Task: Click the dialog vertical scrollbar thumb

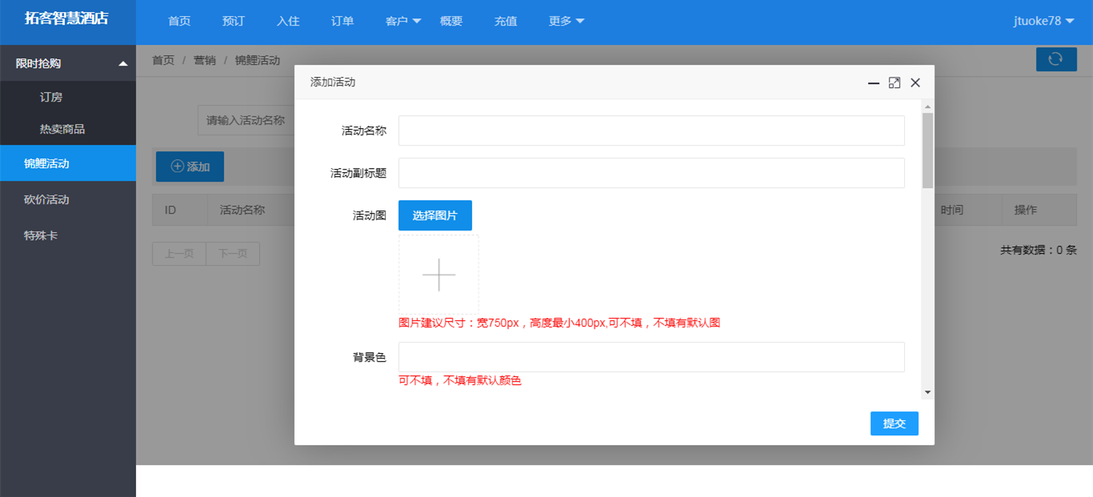Action: click(928, 150)
